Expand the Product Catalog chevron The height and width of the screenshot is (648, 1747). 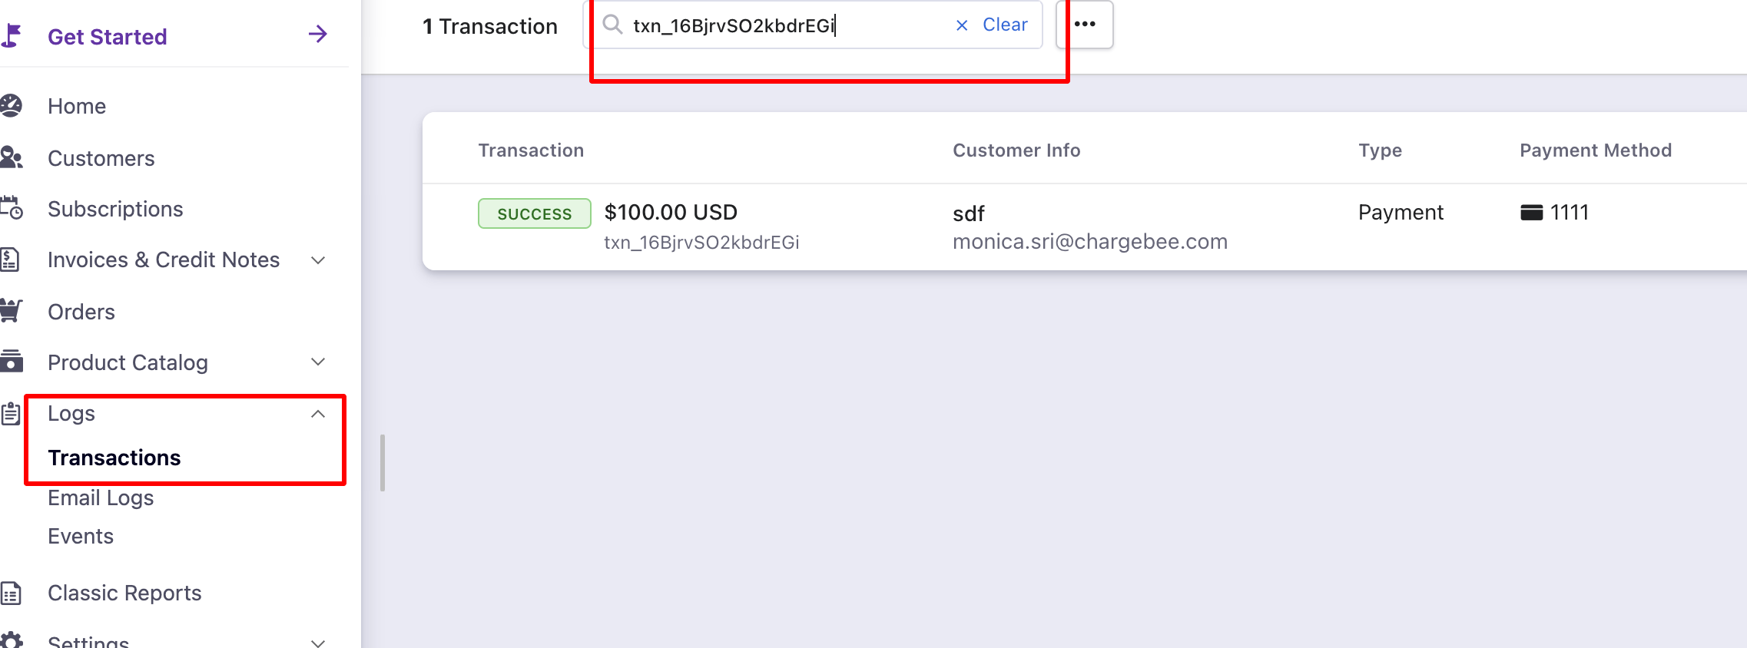click(x=318, y=362)
